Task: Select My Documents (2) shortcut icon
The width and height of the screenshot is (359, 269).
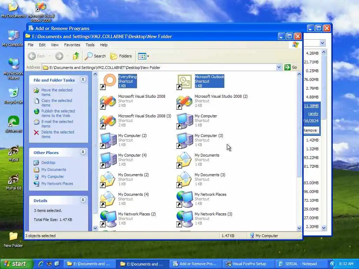Action: point(108,180)
